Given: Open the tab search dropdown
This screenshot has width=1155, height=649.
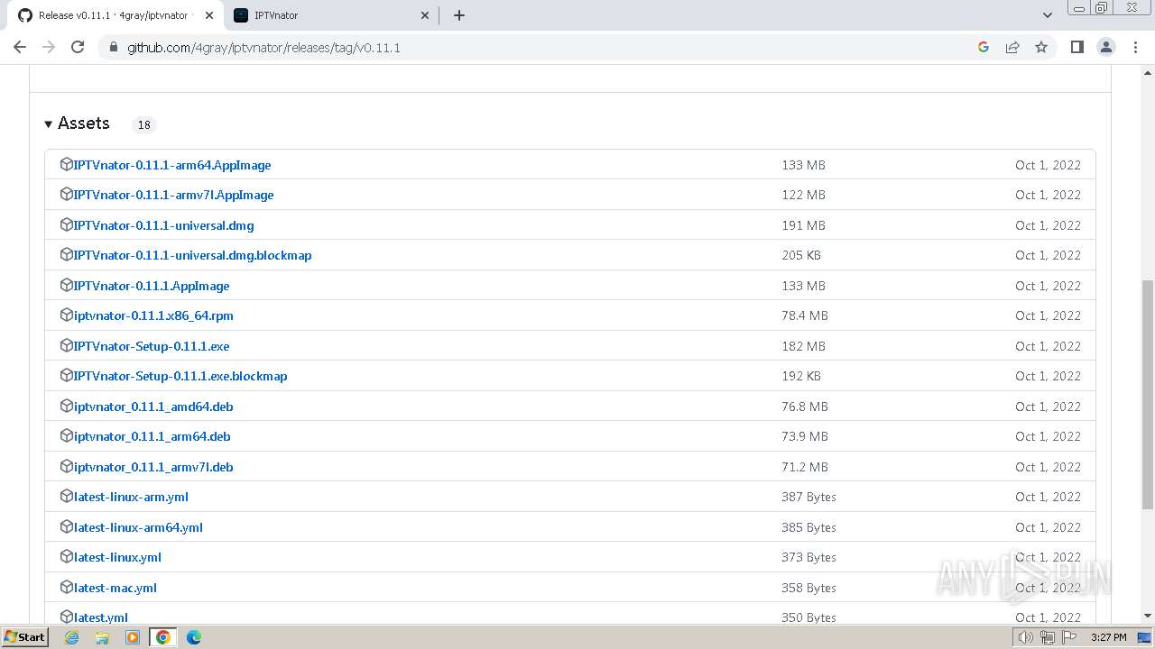Looking at the screenshot, I should pos(1047,15).
